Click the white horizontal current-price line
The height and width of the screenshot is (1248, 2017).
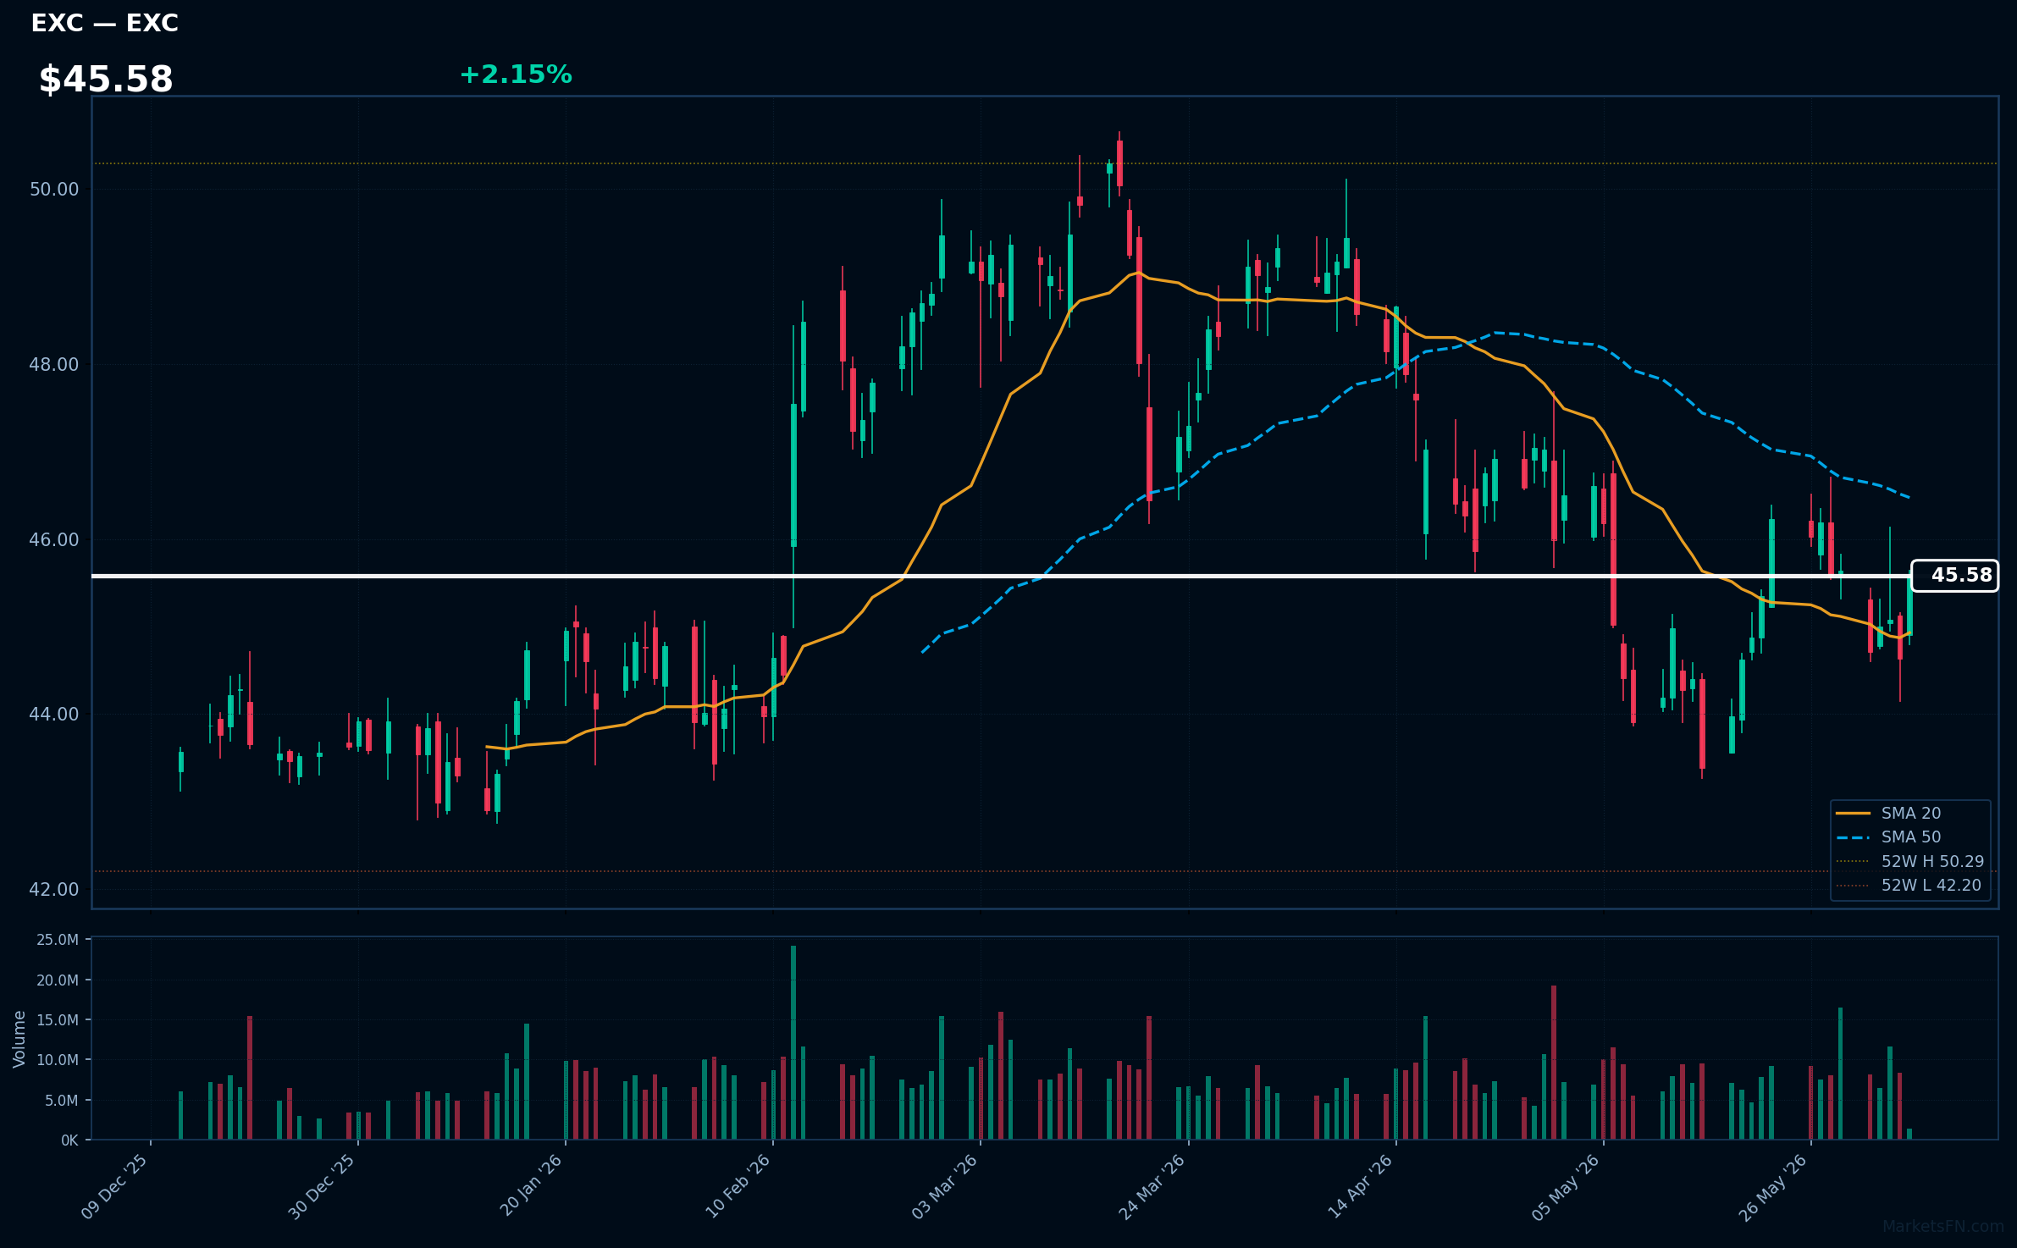(1001, 576)
